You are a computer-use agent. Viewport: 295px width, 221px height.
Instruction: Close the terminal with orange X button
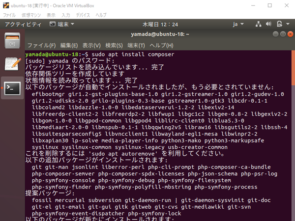[290, 34]
